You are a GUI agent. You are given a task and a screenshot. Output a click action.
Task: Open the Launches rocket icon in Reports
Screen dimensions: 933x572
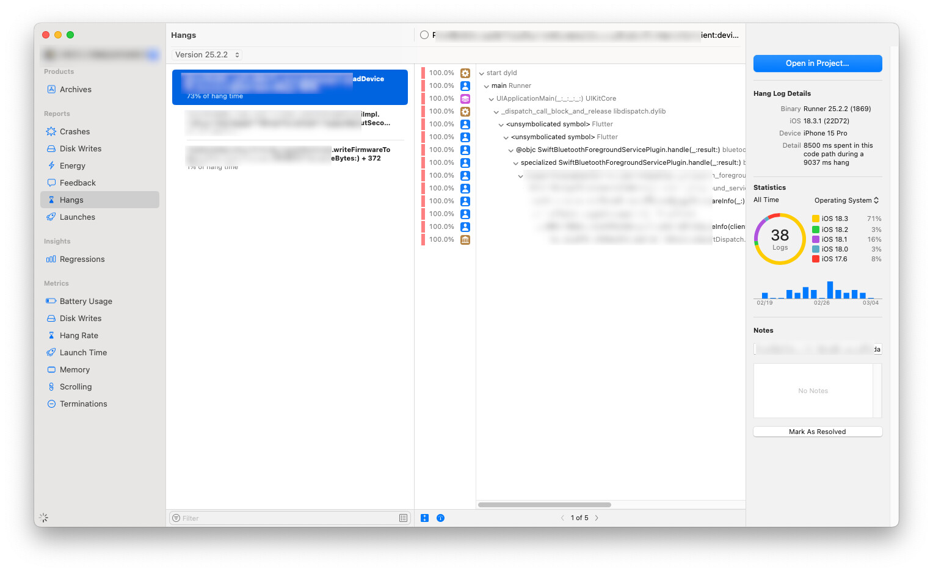(51, 217)
